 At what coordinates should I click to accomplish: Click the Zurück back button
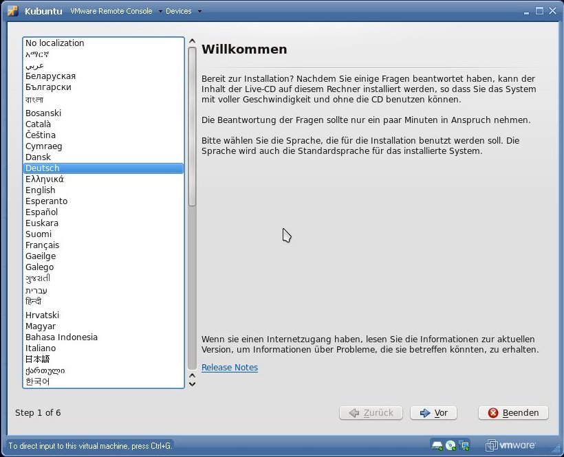pyautogui.click(x=371, y=413)
